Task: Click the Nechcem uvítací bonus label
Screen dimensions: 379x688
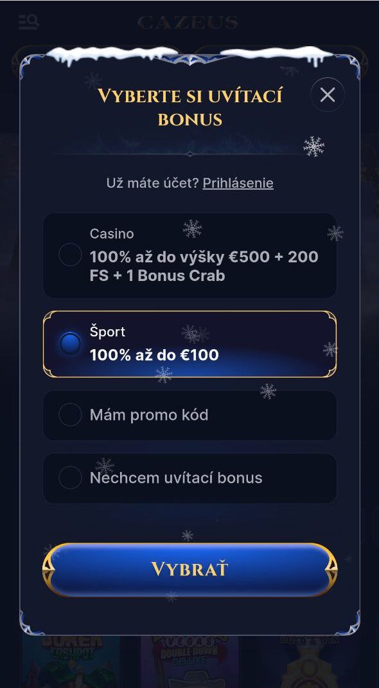Action: [x=176, y=477]
